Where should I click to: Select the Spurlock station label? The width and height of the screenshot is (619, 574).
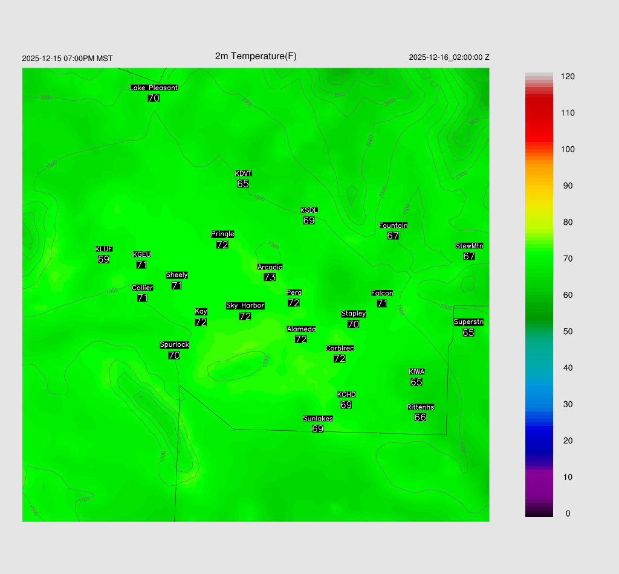(x=174, y=345)
